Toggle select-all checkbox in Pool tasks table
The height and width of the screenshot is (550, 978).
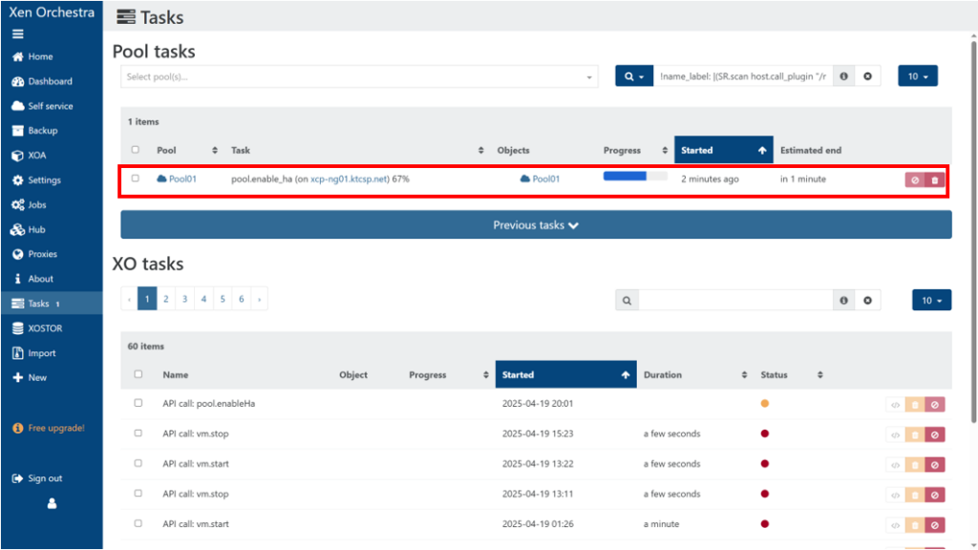[x=136, y=150]
